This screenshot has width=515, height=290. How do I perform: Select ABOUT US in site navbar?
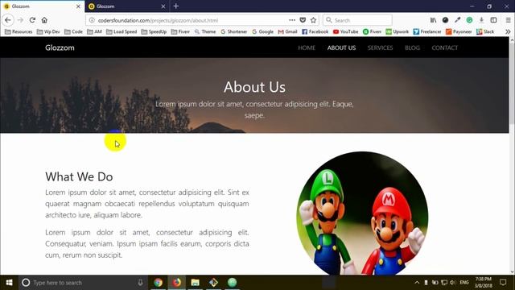[341, 48]
